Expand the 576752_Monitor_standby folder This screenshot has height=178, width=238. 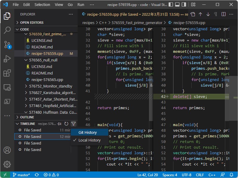pyautogui.click(x=51, y=86)
